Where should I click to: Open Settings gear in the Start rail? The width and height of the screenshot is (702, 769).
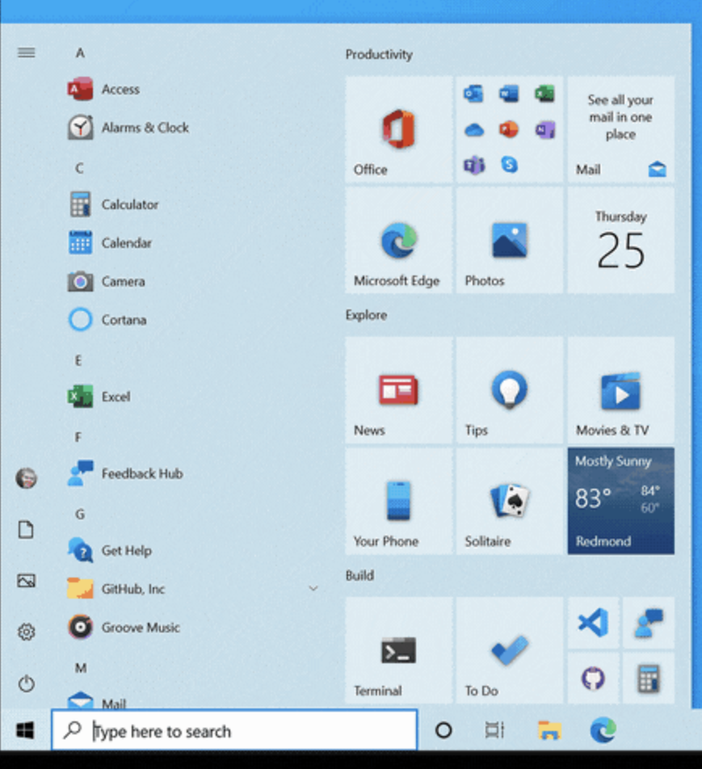[27, 632]
